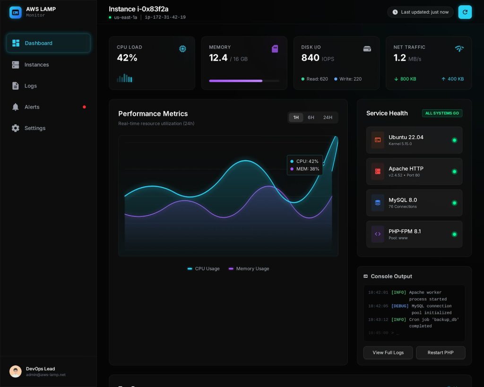This screenshot has width=484, height=387.
Task: Click the refresh icon button
Action: (x=465, y=12)
